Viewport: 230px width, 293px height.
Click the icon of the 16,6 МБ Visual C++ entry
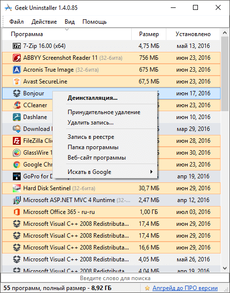coord(17,248)
